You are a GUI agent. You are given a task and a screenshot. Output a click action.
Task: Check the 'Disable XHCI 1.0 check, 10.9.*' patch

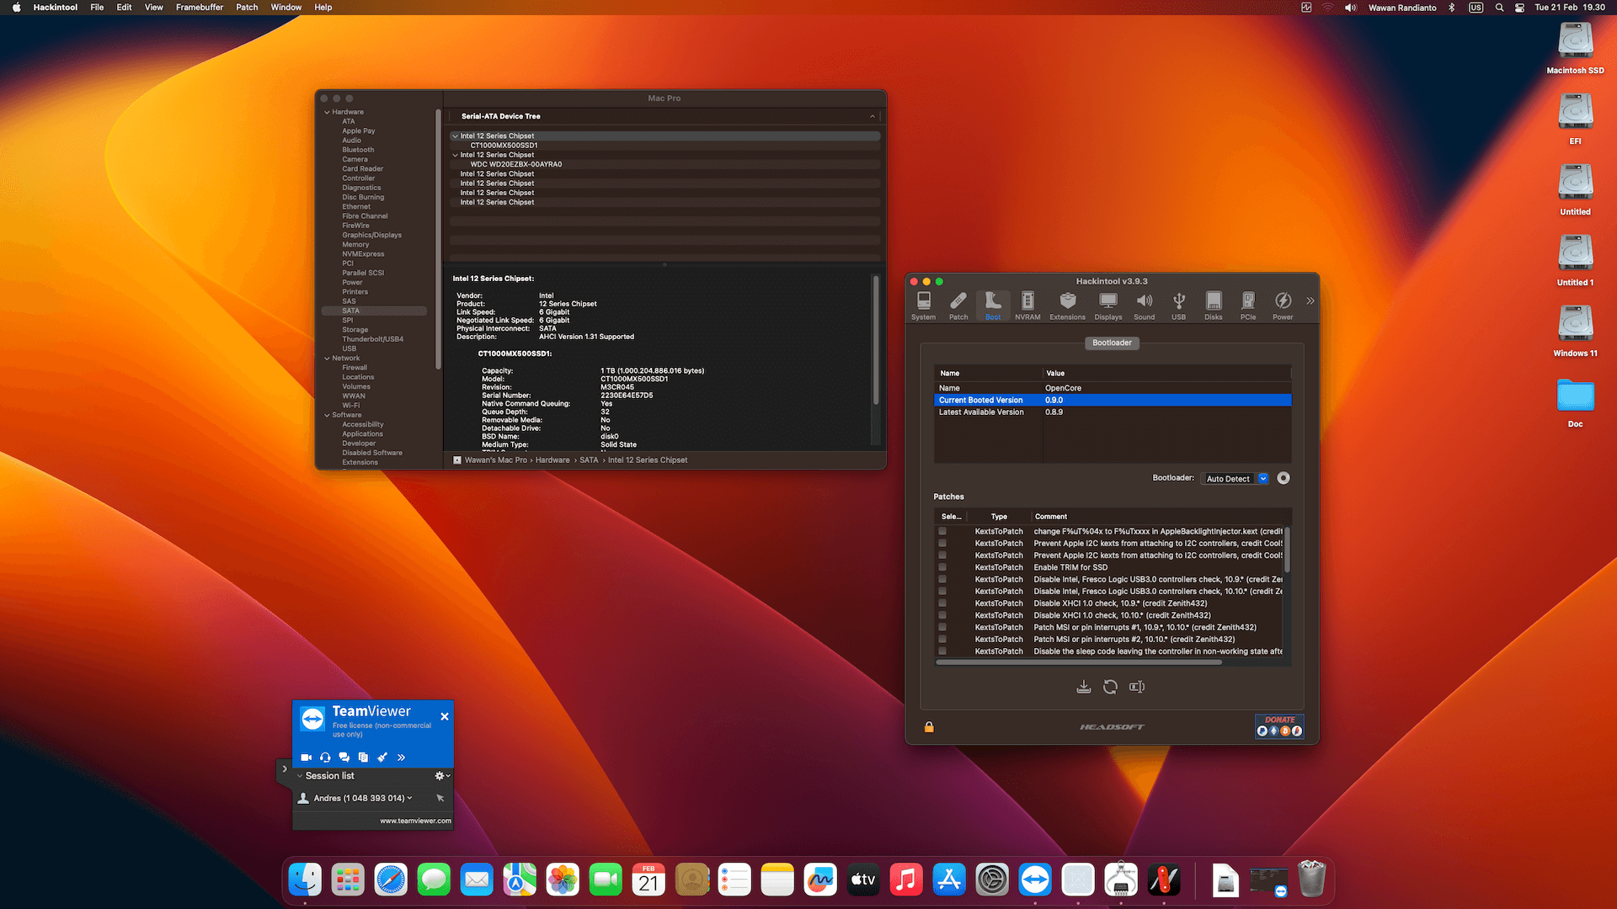pos(942,603)
